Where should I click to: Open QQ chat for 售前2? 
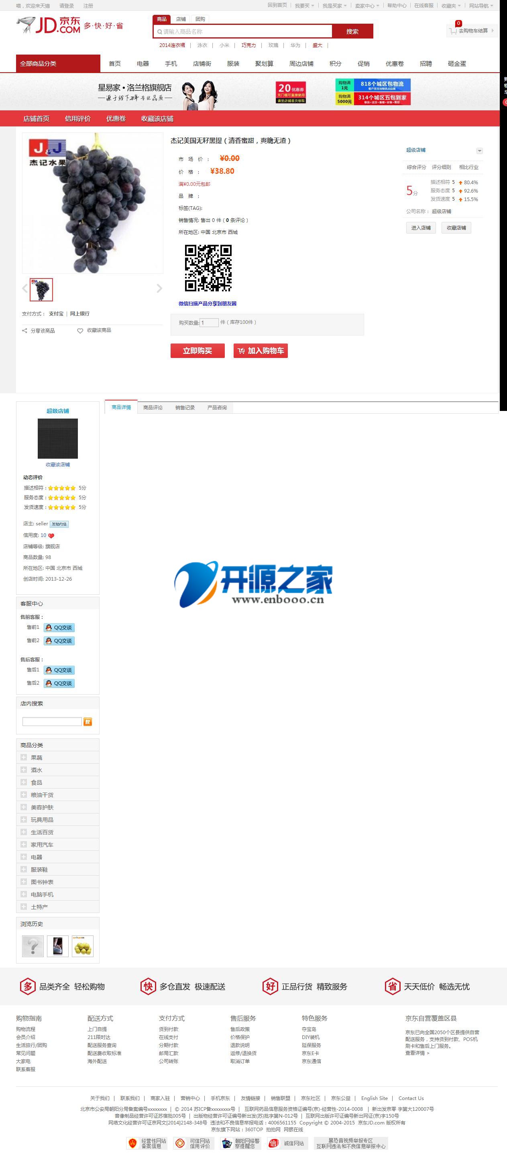(59, 641)
